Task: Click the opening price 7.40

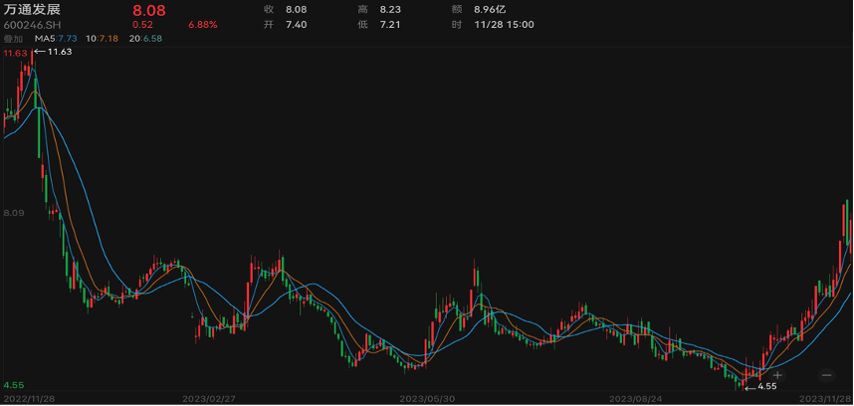Action: point(297,25)
